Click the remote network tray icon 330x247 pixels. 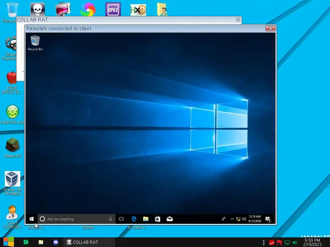pos(238,219)
